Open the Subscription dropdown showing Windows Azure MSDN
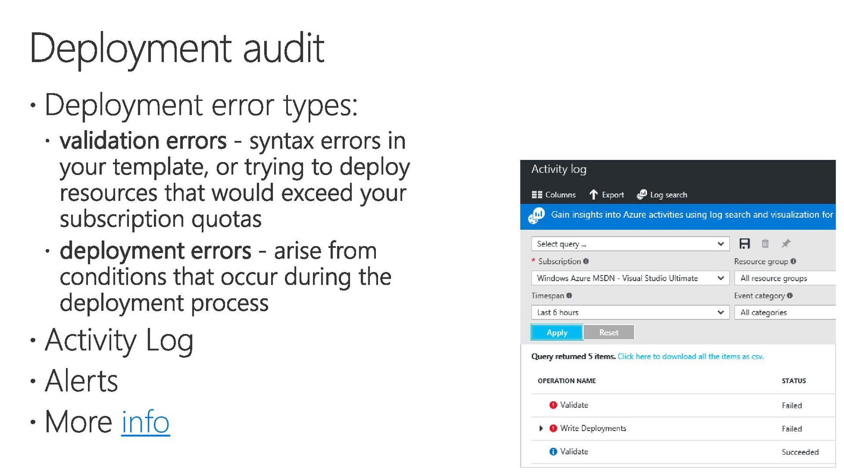The width and height of the screenshot is (844, 475). [630, 278]
